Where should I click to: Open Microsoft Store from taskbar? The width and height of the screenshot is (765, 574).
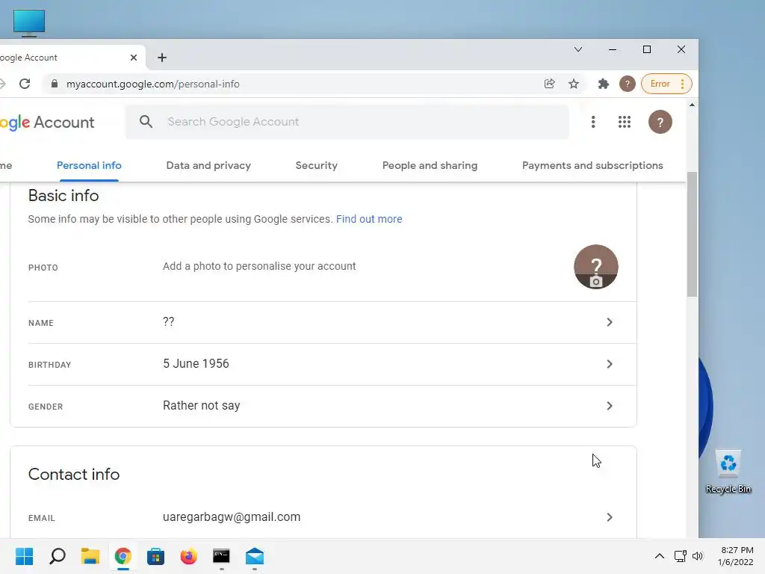point(155,556)
